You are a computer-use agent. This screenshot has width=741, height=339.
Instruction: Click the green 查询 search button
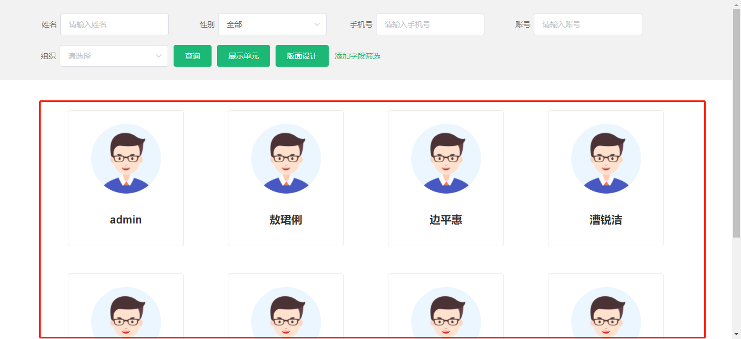(193, 56)
